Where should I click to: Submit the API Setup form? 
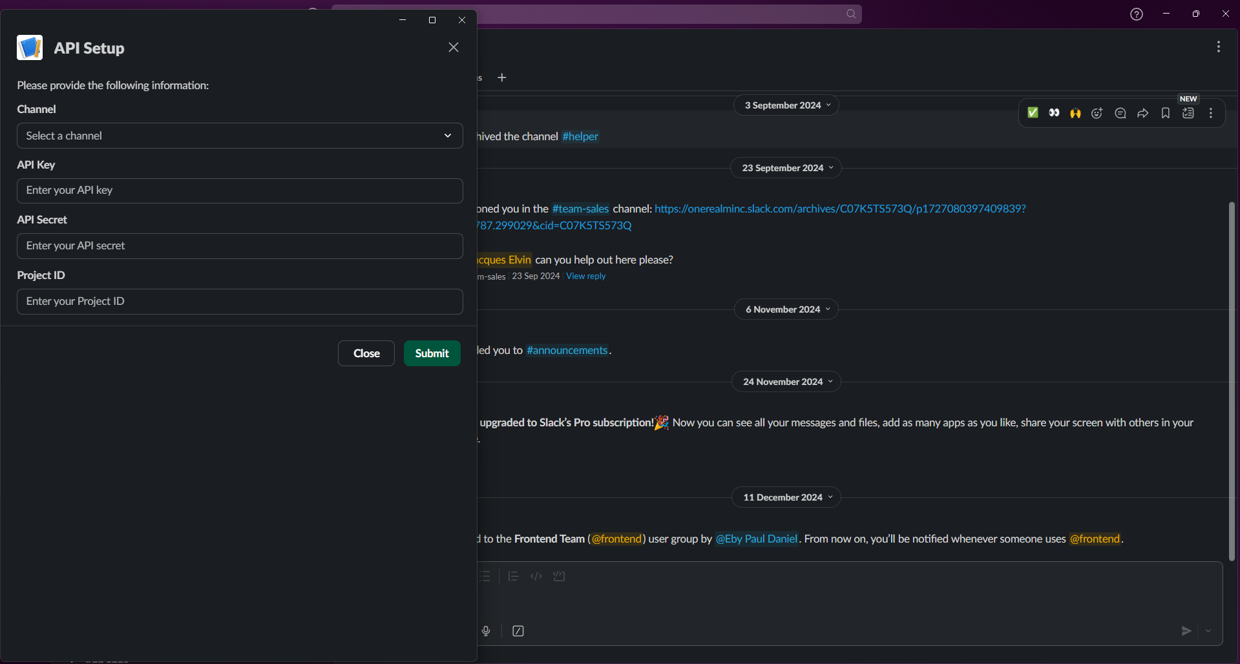(432, 353)
